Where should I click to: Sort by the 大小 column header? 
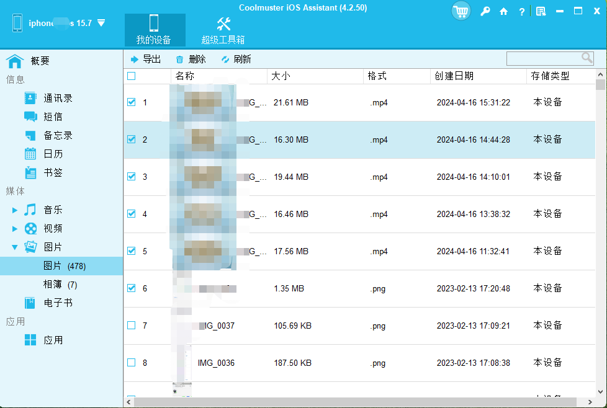[x=315, y=76]
